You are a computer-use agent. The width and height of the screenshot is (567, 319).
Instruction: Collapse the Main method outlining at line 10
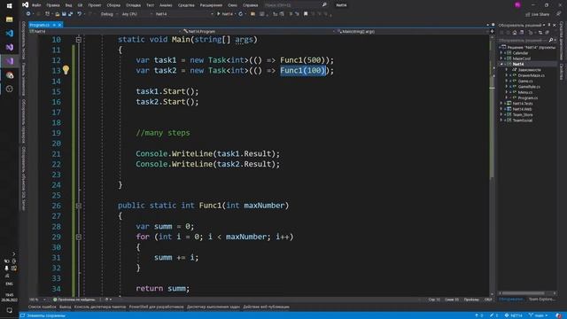click(79, 39)
